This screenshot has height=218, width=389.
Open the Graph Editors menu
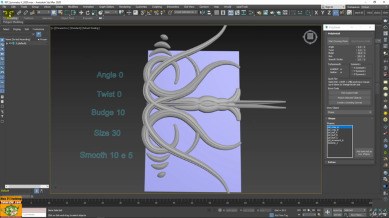pos(106,7)
